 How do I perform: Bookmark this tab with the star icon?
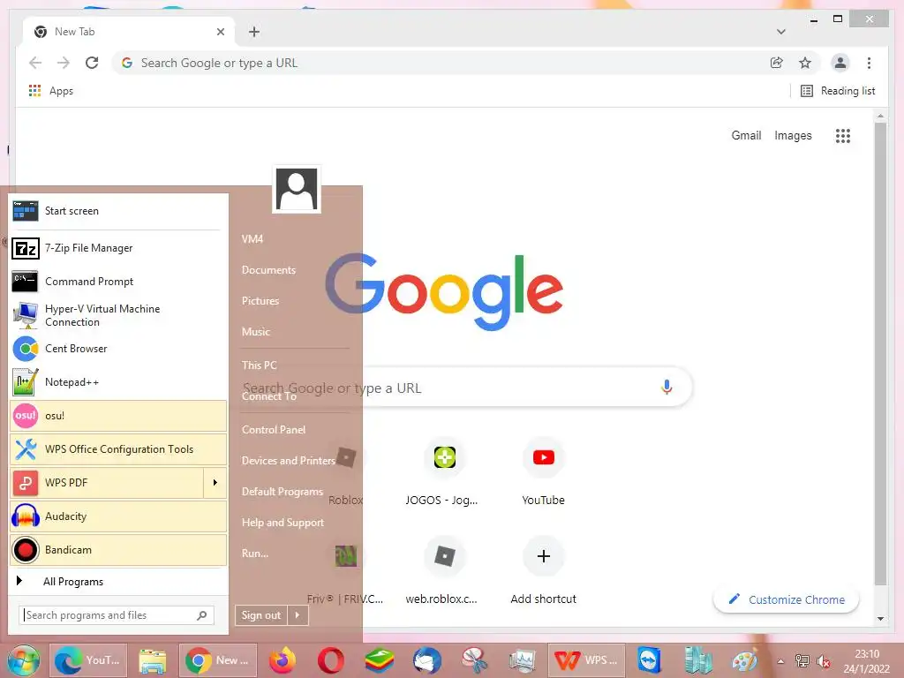pos(805,63)
